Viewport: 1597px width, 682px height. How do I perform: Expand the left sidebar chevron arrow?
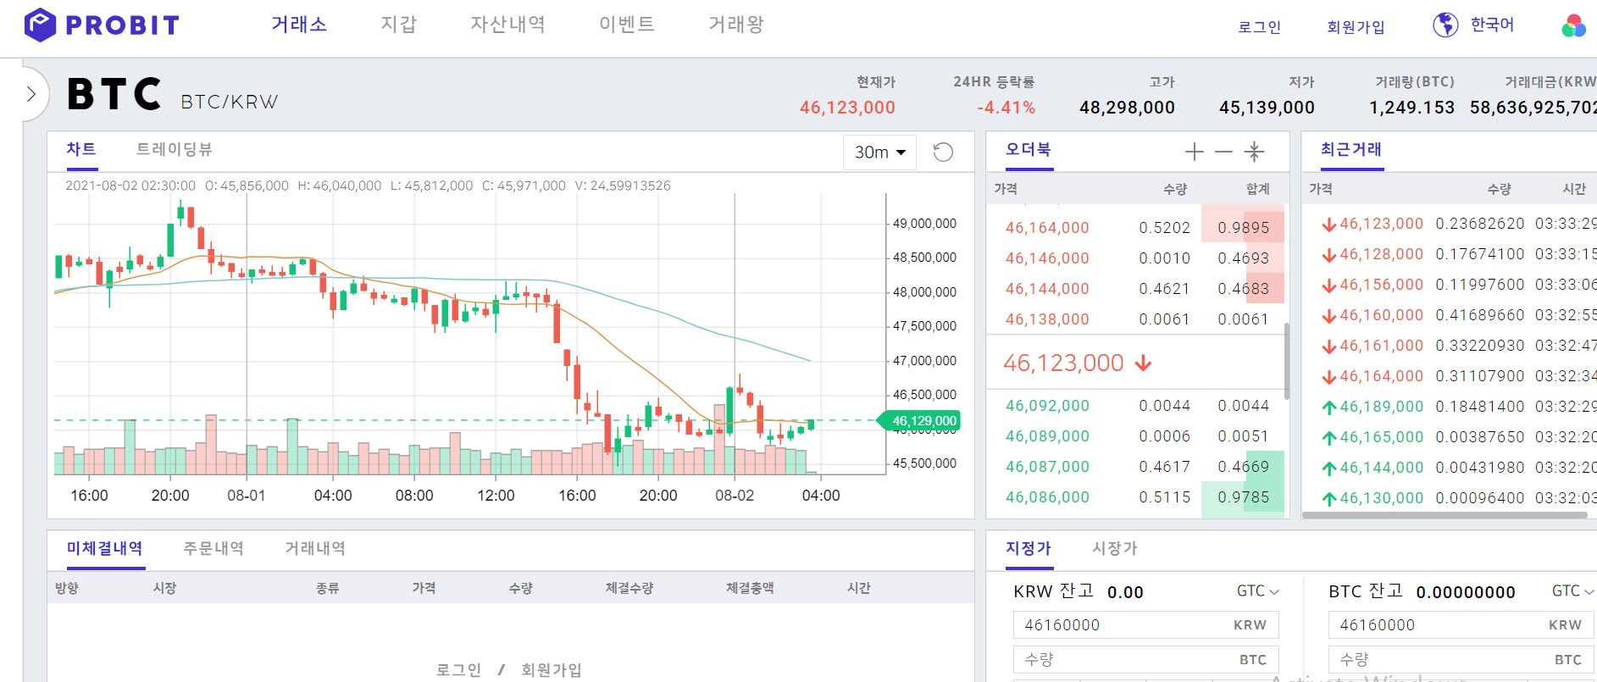[x=31, y=94]
